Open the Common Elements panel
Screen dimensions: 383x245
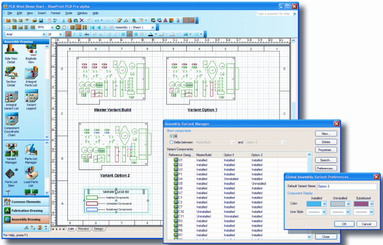(x=26, y=202)
